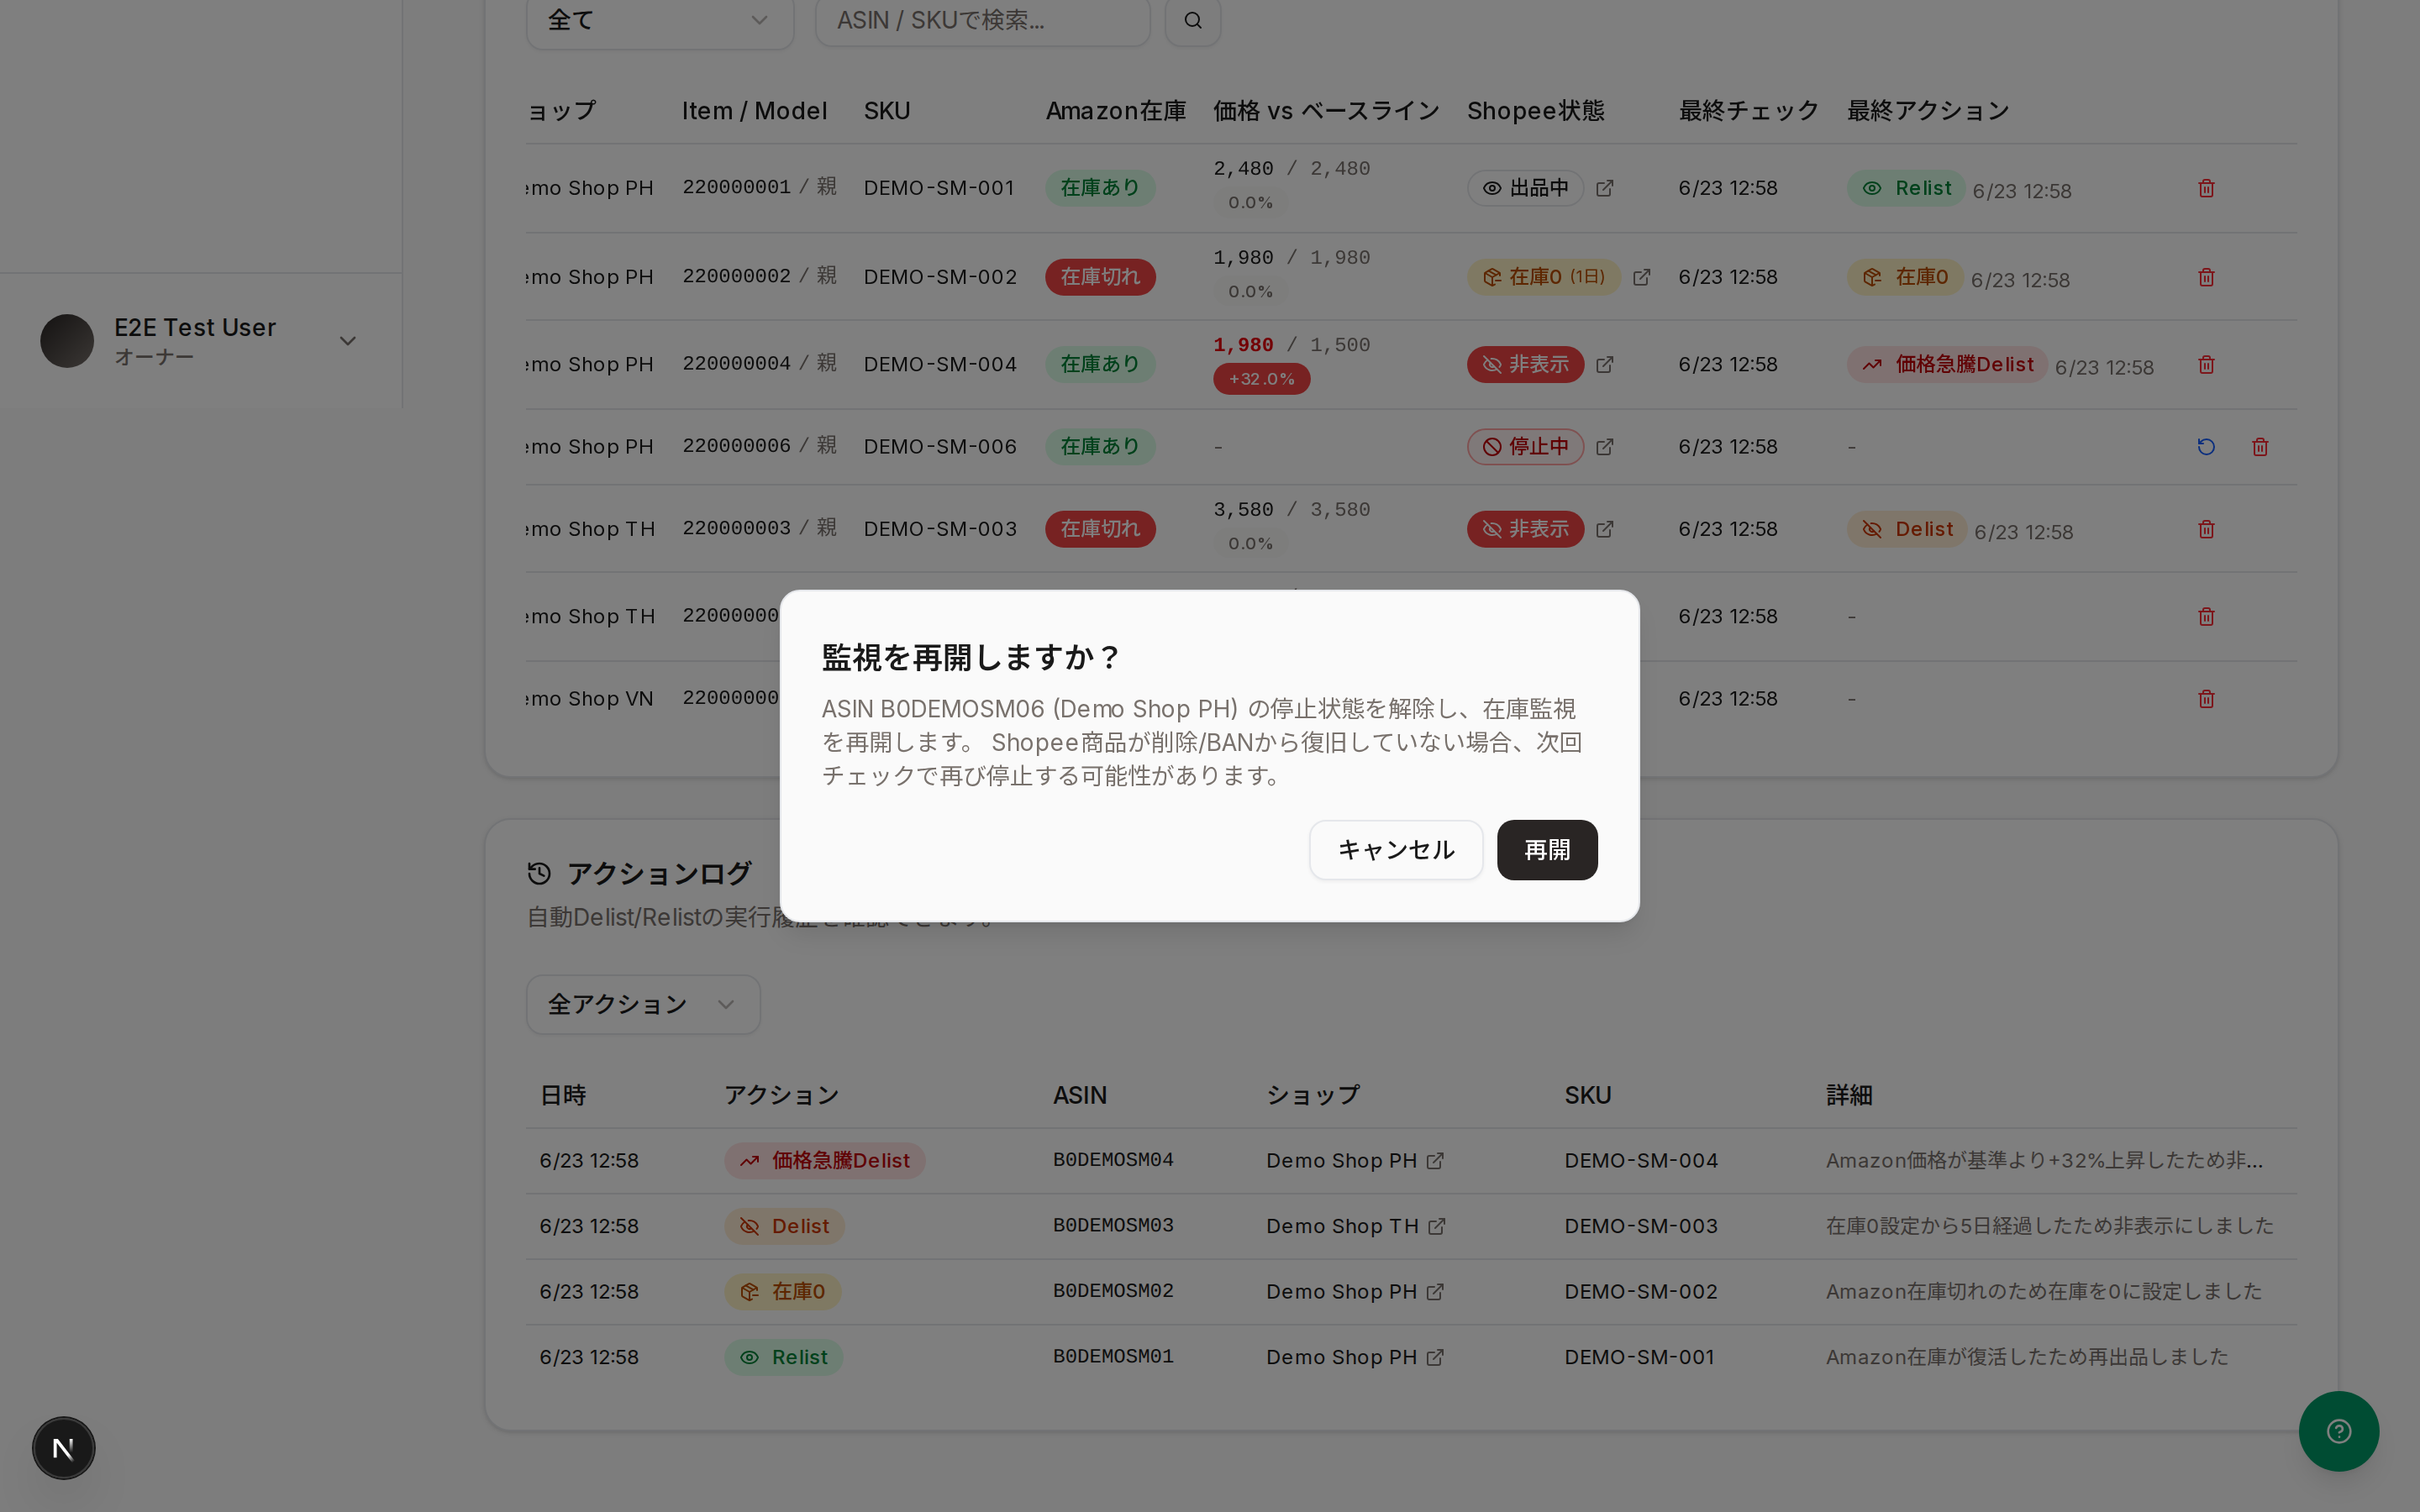Click the 非表示 badge in DEMO-SM-004 row
The height and width of the screenshot is (1512, 2420).
[1525, 365]
